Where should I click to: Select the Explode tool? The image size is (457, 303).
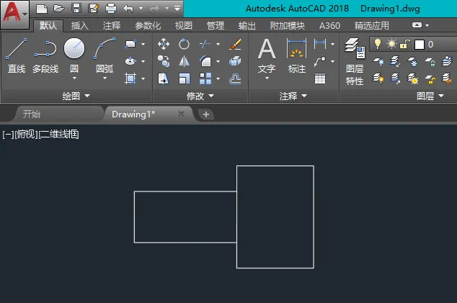[235, 61]
